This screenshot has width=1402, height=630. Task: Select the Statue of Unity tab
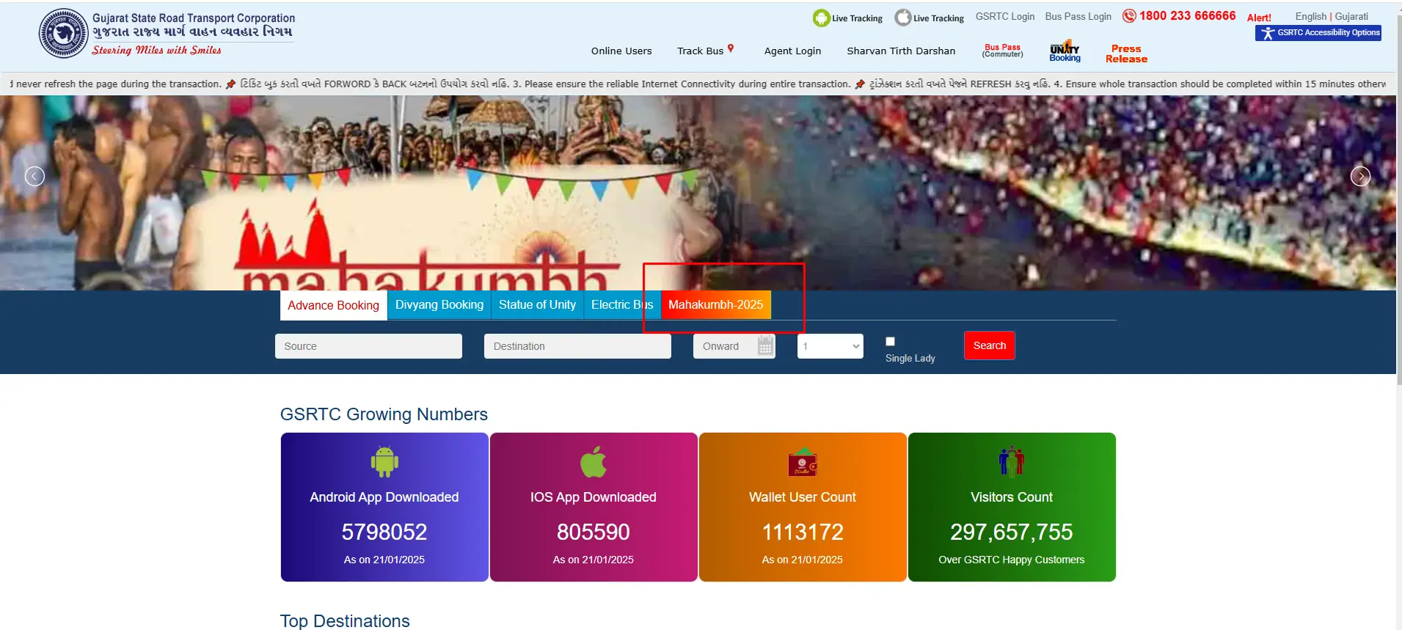537,305
